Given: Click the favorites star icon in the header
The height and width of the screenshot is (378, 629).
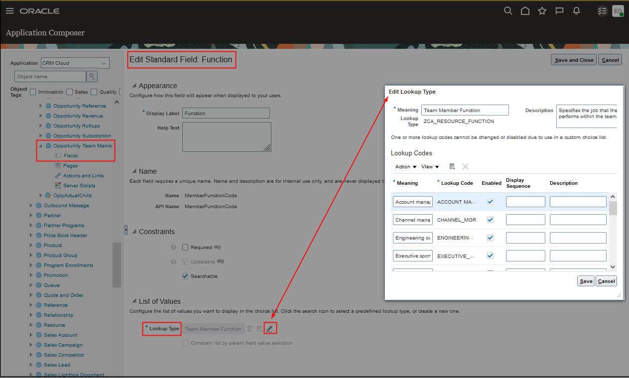Looking at the screenshot, I should 542,10.
